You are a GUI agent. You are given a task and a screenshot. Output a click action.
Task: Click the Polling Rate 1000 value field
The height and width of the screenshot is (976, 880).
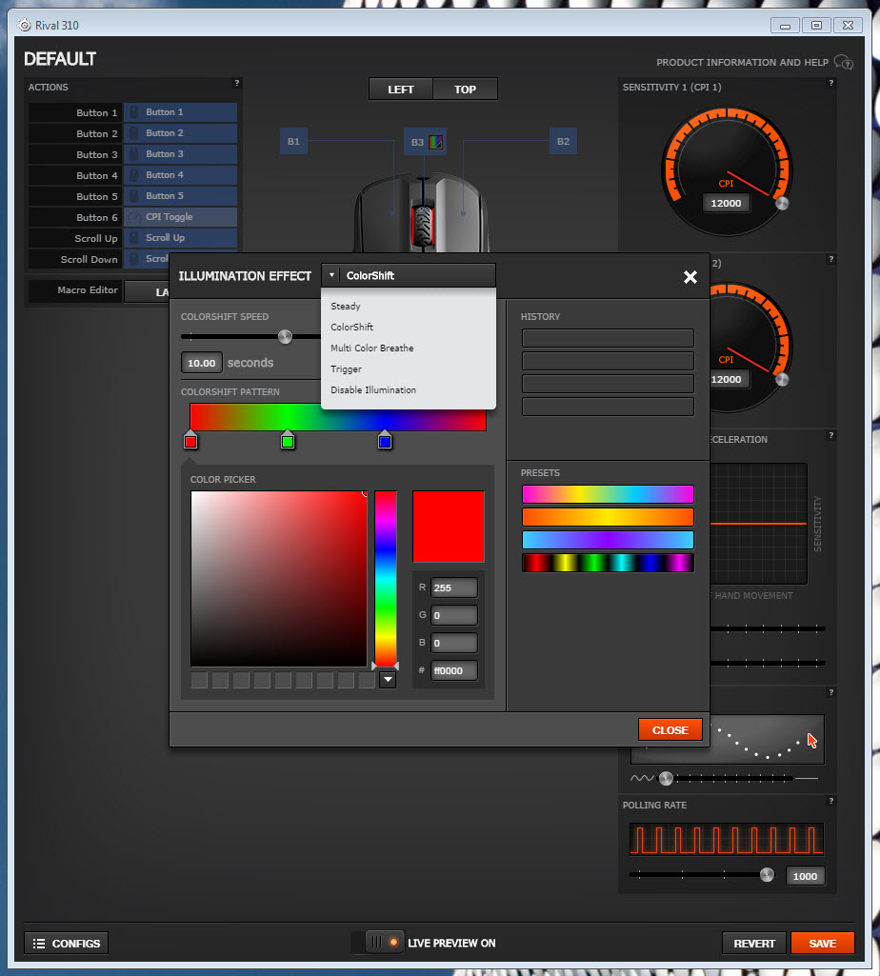point(806,876)
